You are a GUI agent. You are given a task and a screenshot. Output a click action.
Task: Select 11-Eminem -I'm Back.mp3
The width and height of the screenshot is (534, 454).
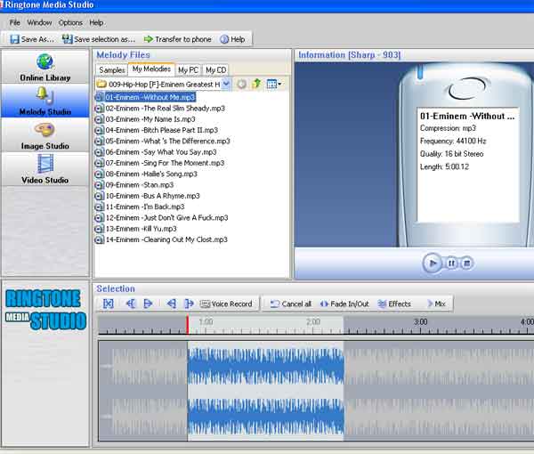140,207
